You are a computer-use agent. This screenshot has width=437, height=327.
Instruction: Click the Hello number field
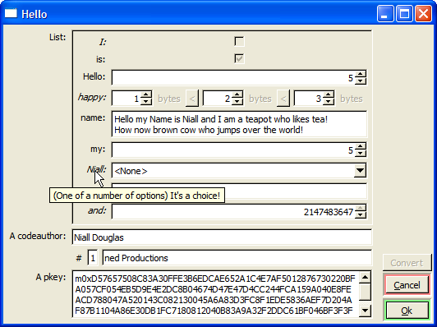(x=233, y=78)
